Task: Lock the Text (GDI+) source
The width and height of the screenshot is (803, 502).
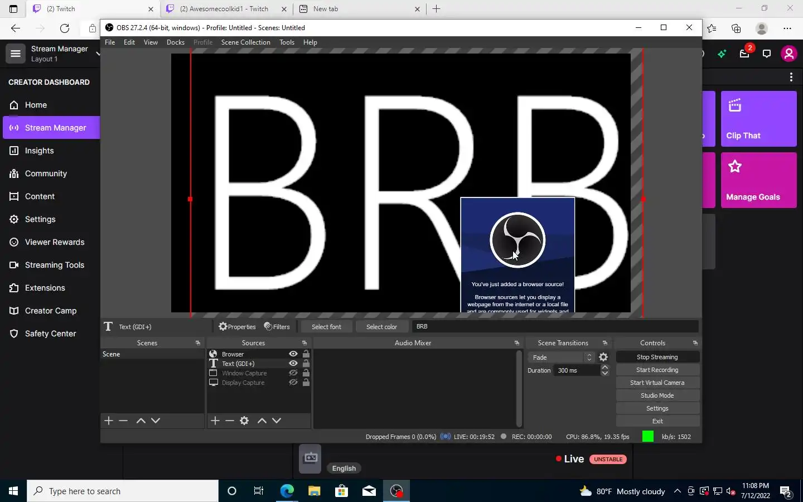Action: click(x=306, y=364)
